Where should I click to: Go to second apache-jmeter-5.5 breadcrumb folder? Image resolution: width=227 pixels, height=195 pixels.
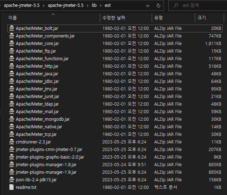[66, 5]
